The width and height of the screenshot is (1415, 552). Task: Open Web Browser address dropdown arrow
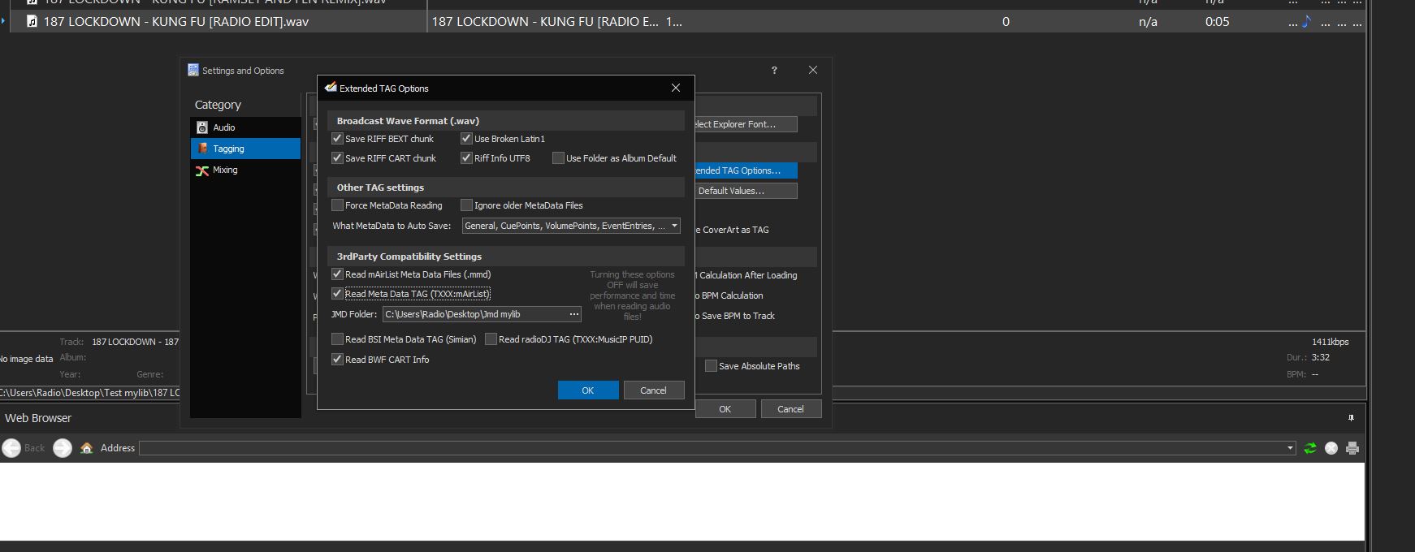tap(1290, 448)
